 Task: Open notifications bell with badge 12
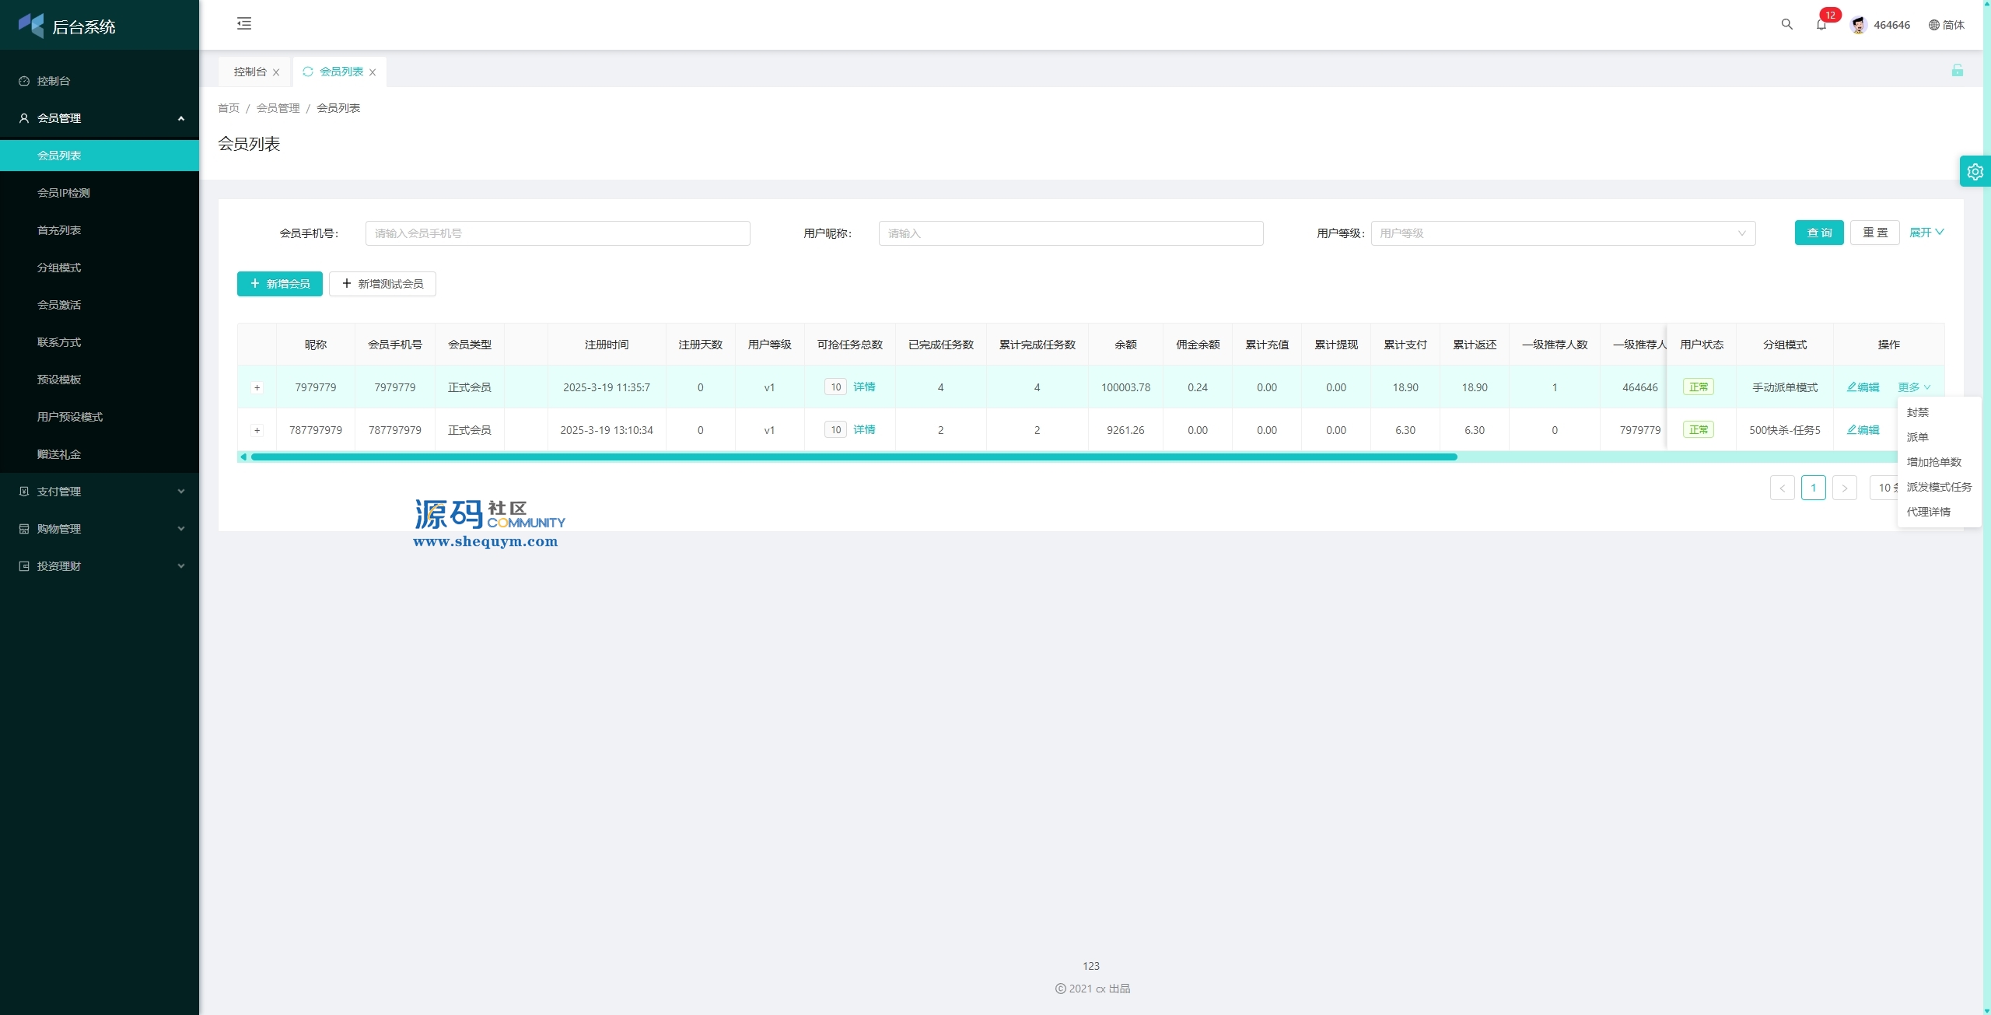click(x=1821, y=25)
